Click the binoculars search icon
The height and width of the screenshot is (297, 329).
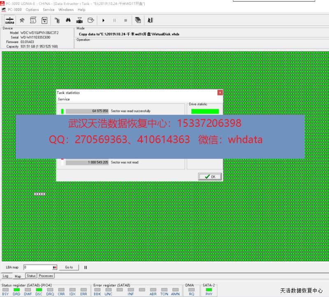pyautogui.click(x=68, y=20)
